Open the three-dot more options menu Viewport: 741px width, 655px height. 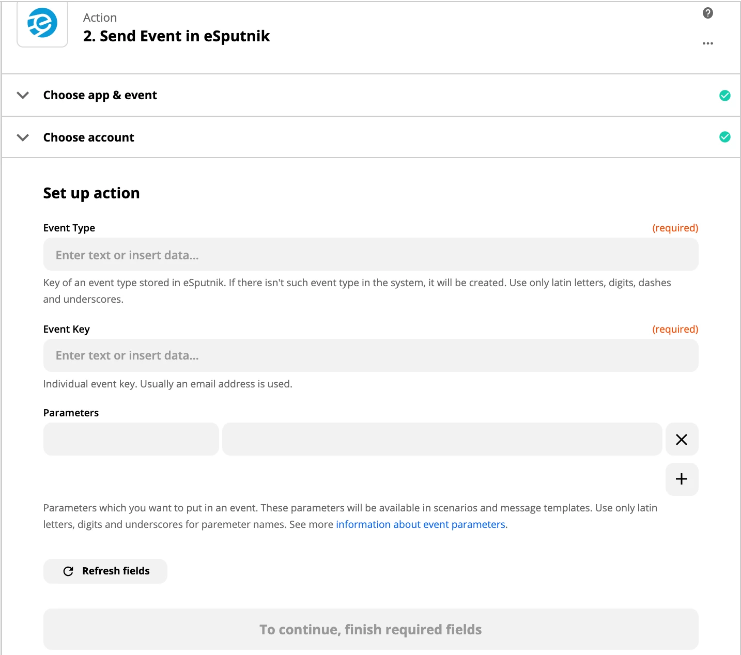[708, 43]
